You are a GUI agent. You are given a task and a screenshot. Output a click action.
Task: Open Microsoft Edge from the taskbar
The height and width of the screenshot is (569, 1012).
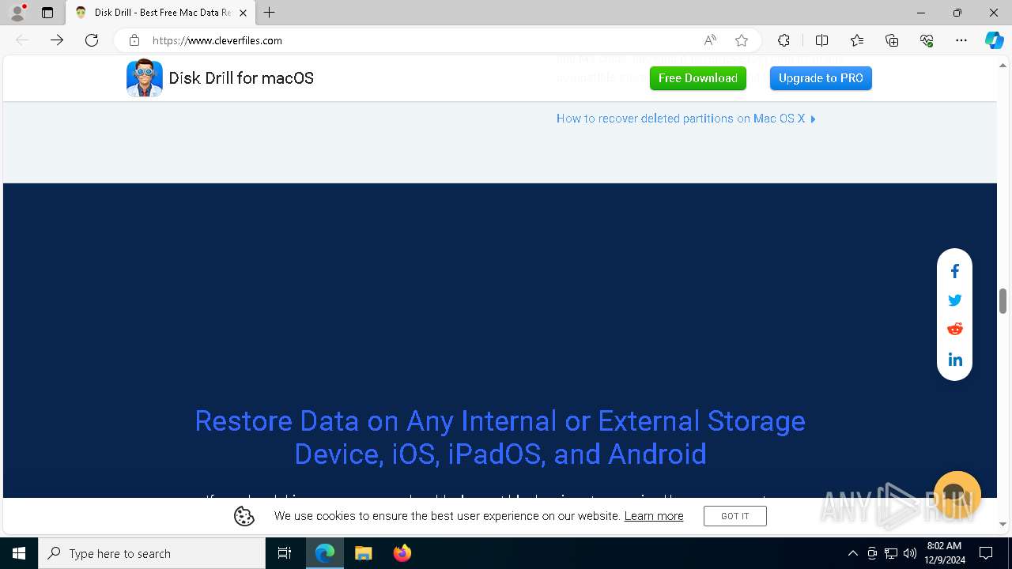point(325,553)
